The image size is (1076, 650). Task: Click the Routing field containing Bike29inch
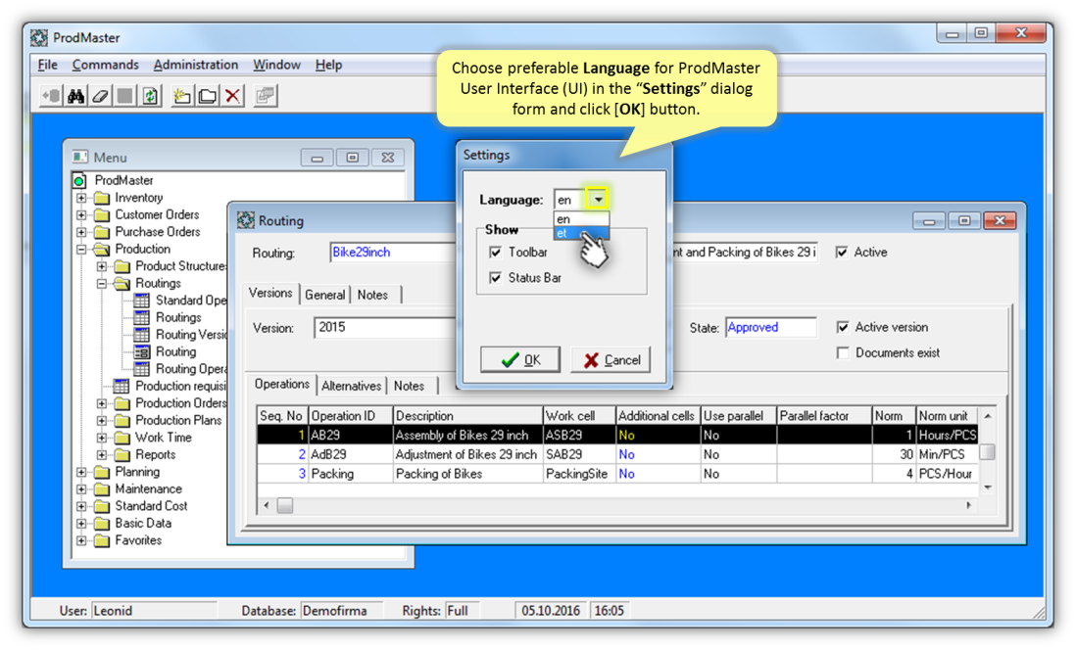click(393, 253)
